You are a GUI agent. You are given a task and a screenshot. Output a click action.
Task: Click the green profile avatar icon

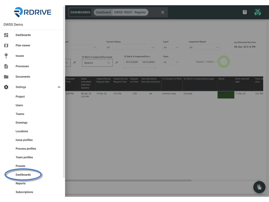coord(257,12)
